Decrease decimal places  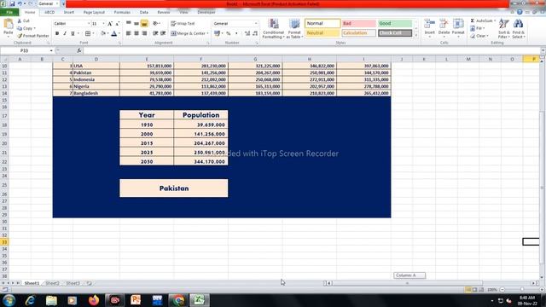[255, 33]
